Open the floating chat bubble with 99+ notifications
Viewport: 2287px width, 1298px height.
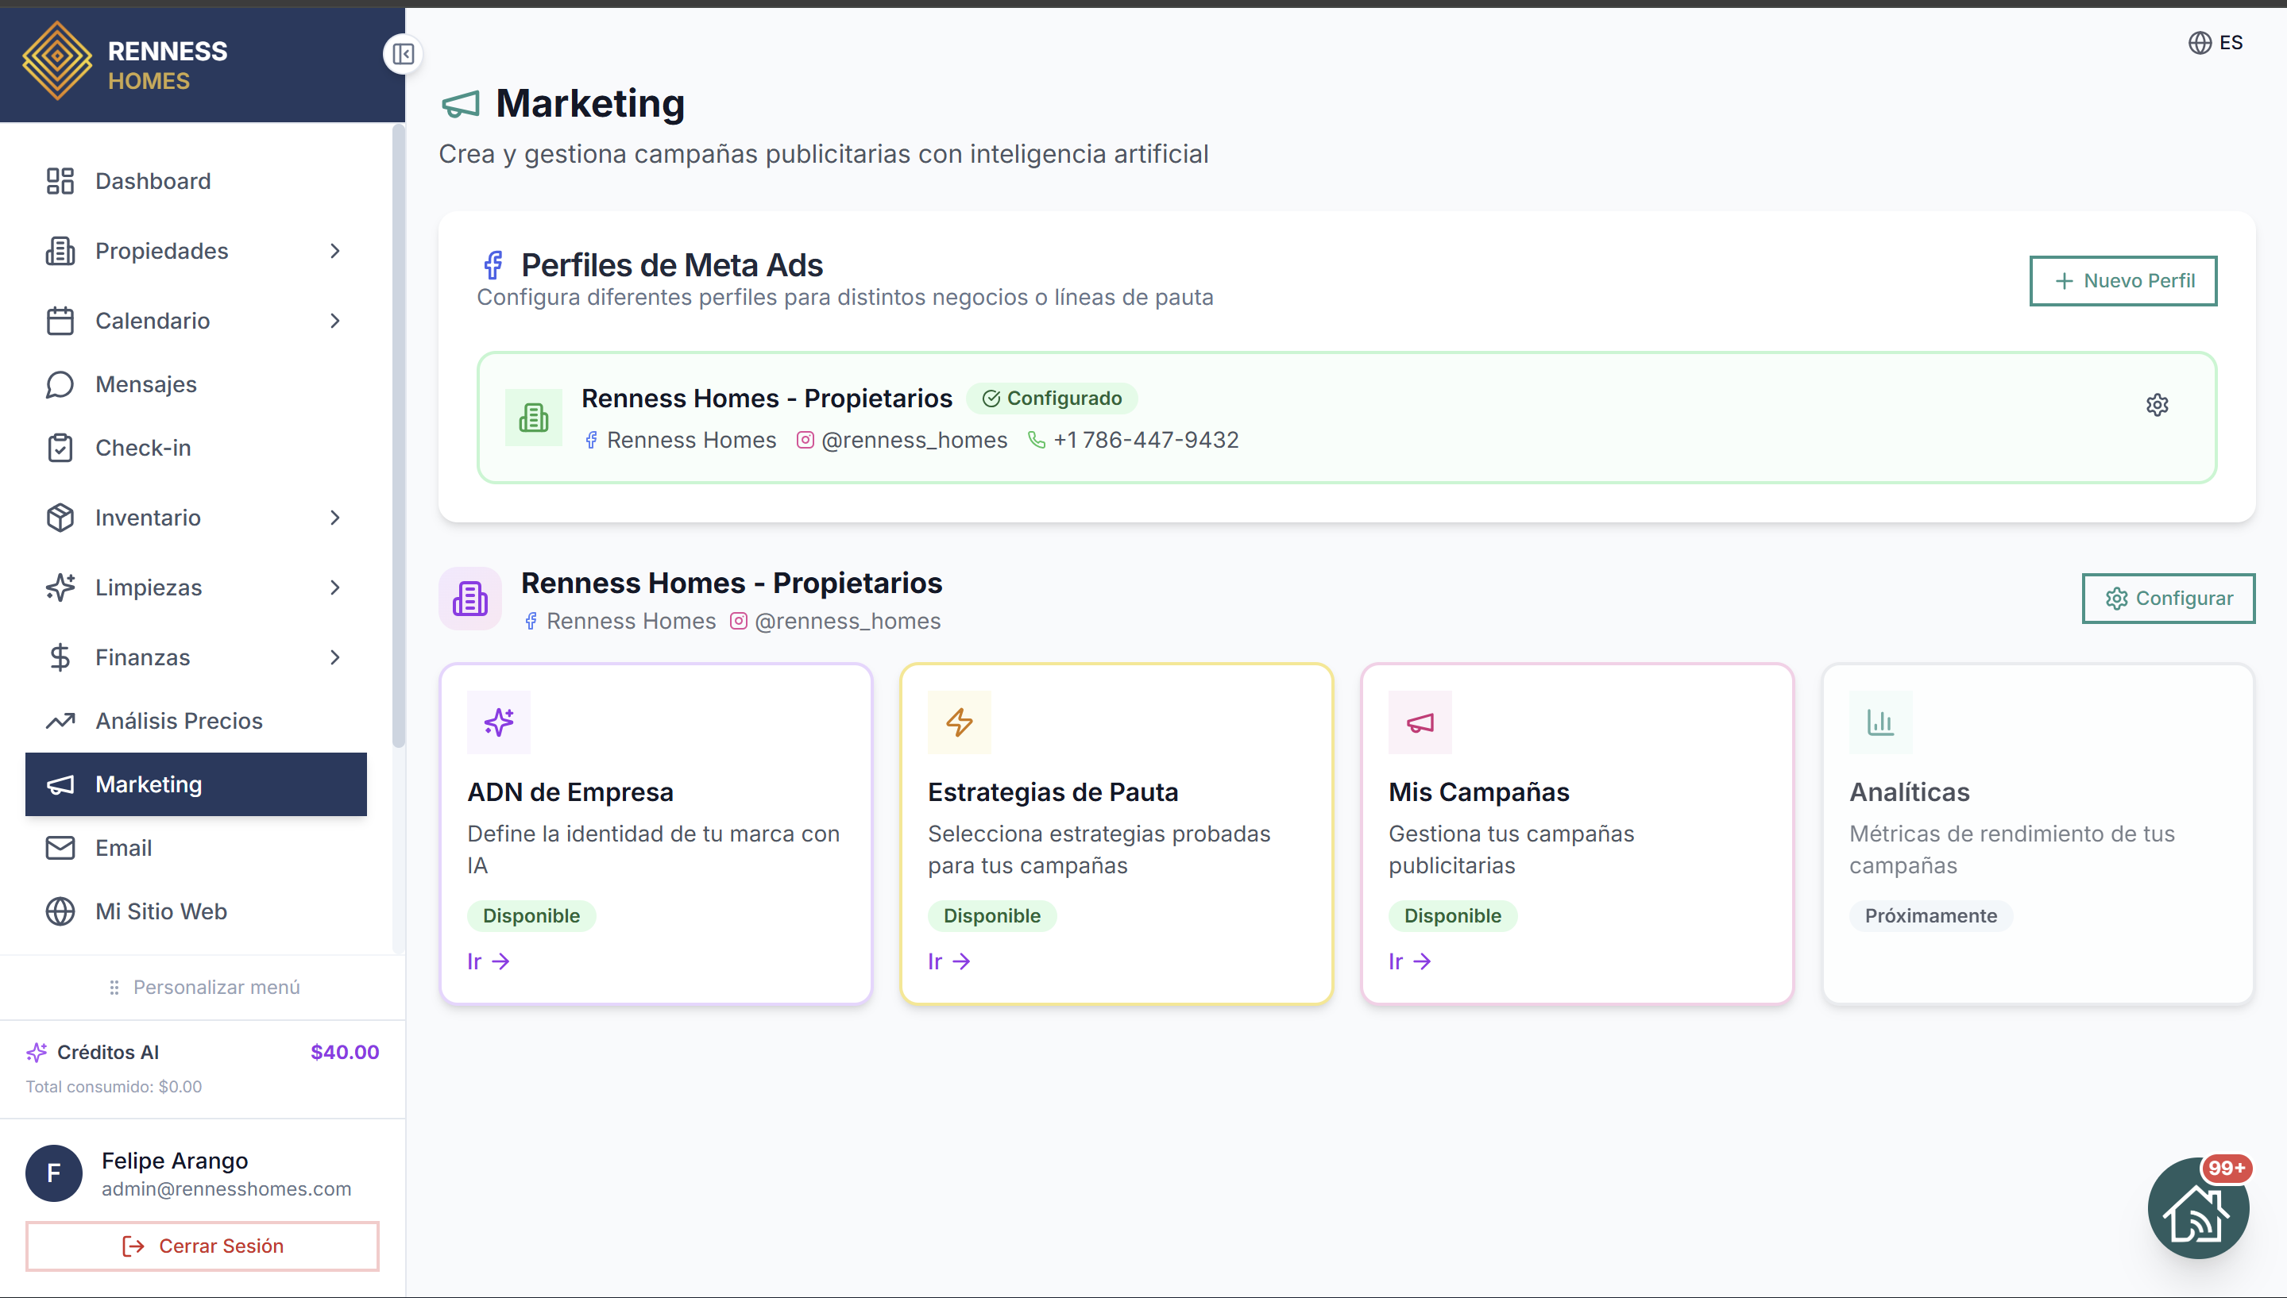[x=2198, y=1208]
